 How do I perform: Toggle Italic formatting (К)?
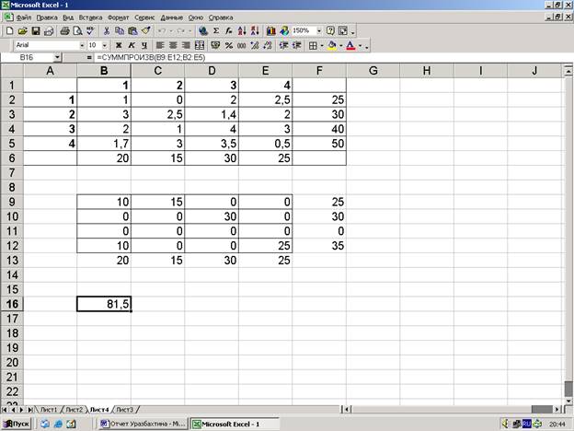tap(132, 45)
